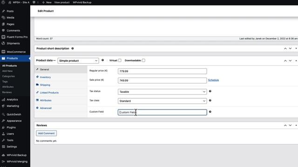Click the Shipments icon in sidebar
The image size is (298, 167).
click(x=3, y=43)
